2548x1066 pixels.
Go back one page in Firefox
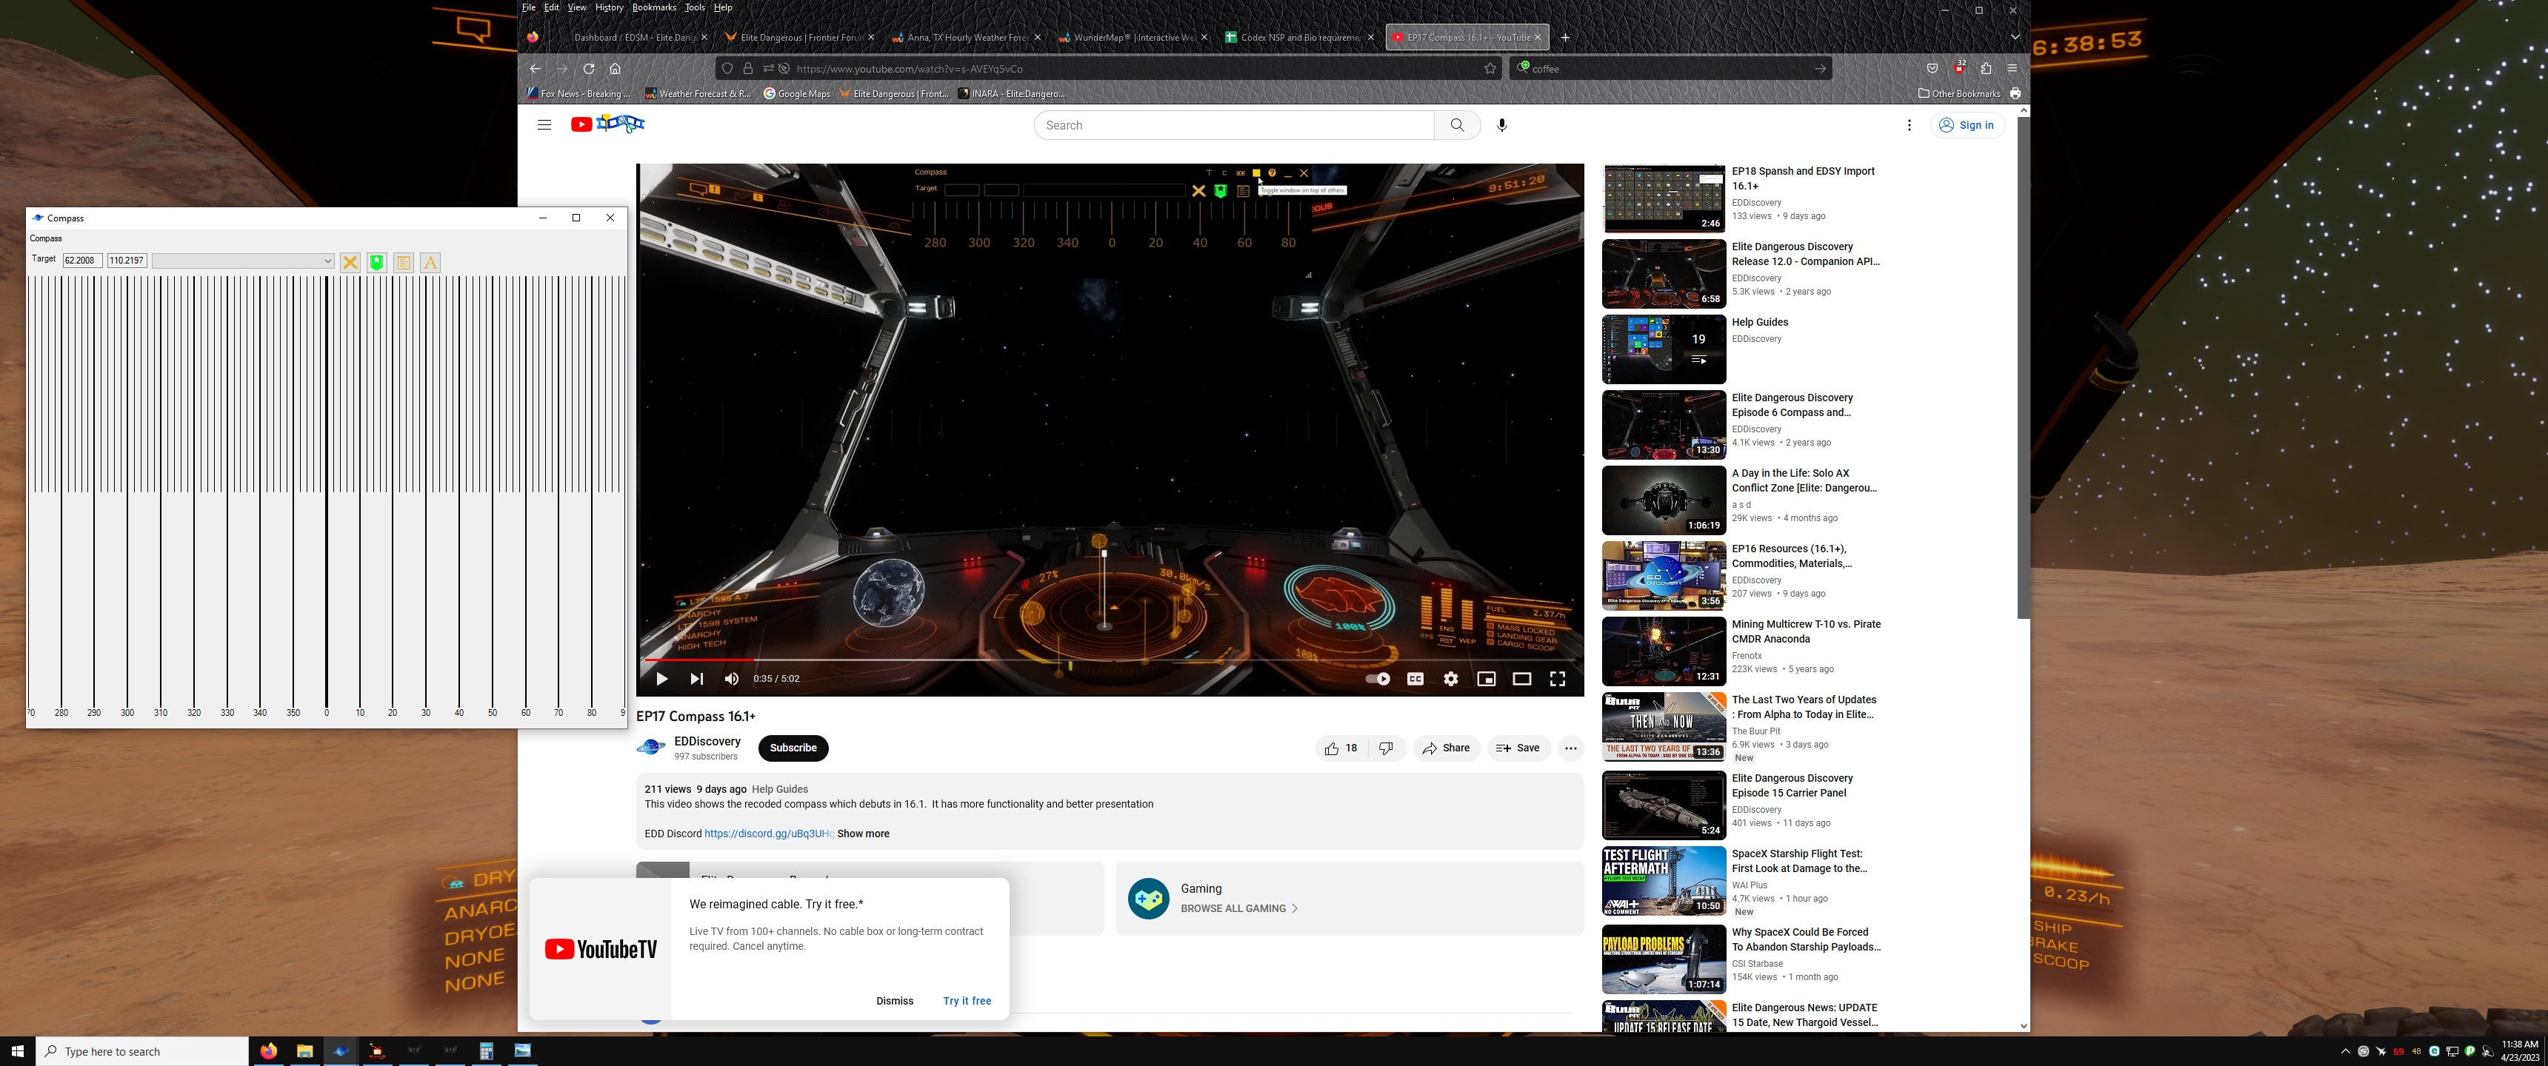pos(535,68)
